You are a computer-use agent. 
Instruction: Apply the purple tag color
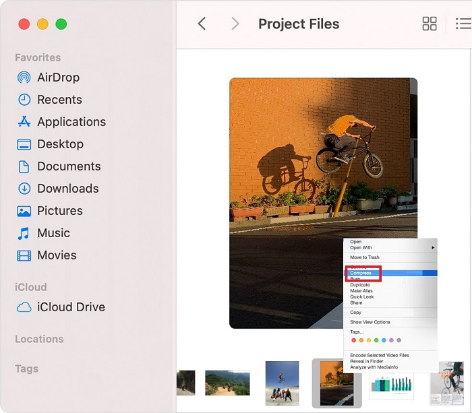point(391,340)
